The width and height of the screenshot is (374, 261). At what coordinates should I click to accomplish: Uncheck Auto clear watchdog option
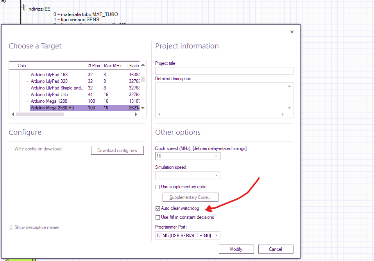point(157,209)
